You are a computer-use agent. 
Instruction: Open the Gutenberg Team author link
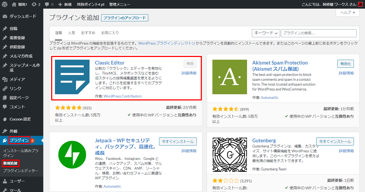coord(274,169)
